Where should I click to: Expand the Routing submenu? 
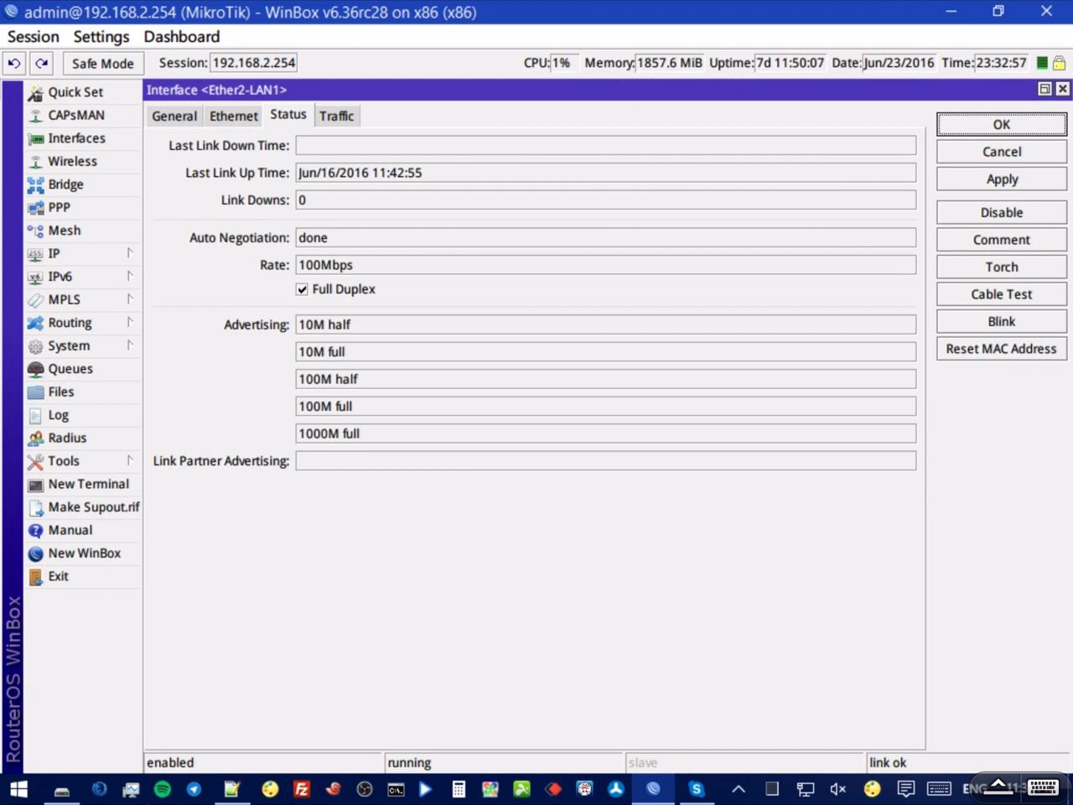click(x=130, y=322)
